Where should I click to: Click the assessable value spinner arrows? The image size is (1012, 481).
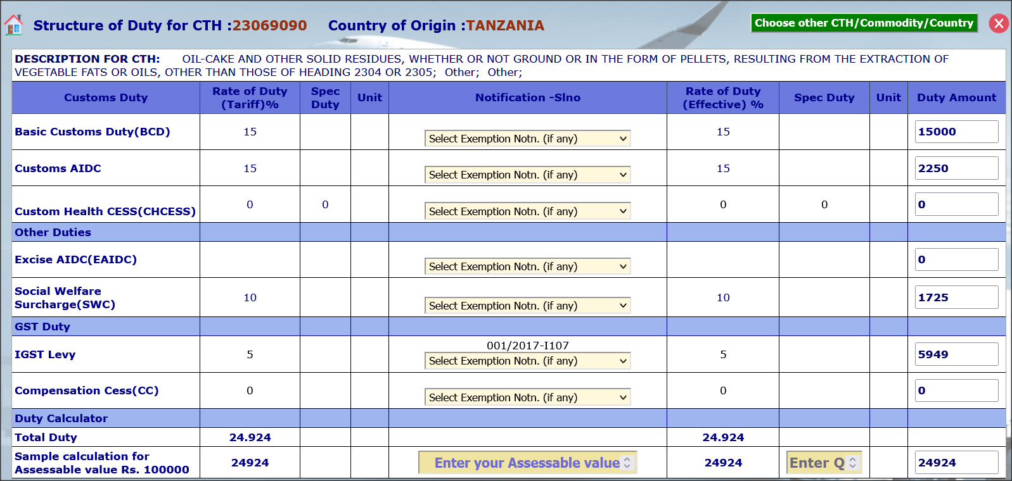click(x=627, y=463)
